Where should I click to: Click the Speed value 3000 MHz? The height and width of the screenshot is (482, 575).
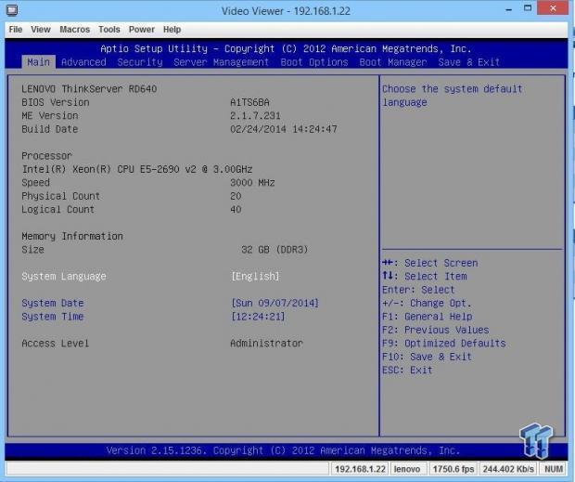(x=252, y=182)
